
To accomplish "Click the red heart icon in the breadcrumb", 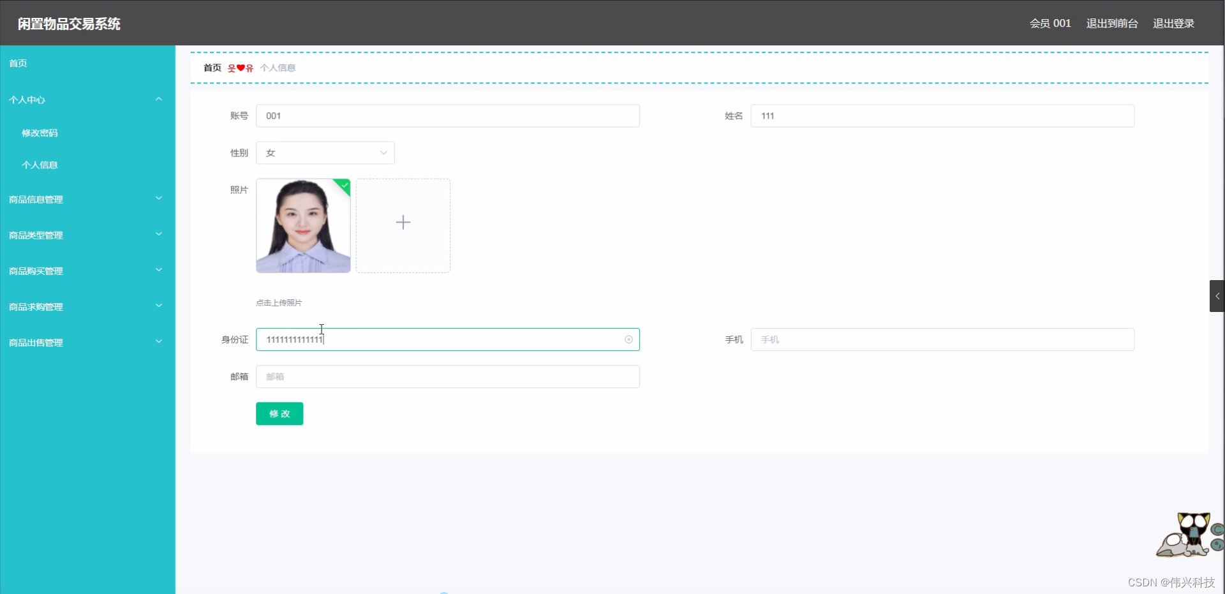I will 239,68.
